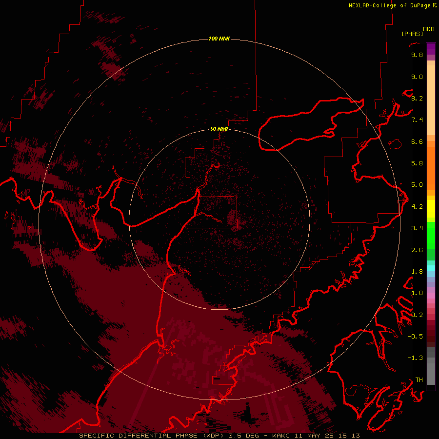Click the TH threshold legend label

pyautogui.click(x=419, y=380)
